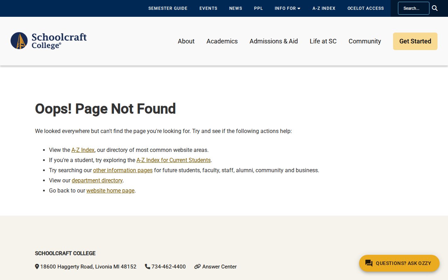Click the chat bubble icon for Ozzy
The height and width of the screenshot is (280, 448).
pos(369,263)
